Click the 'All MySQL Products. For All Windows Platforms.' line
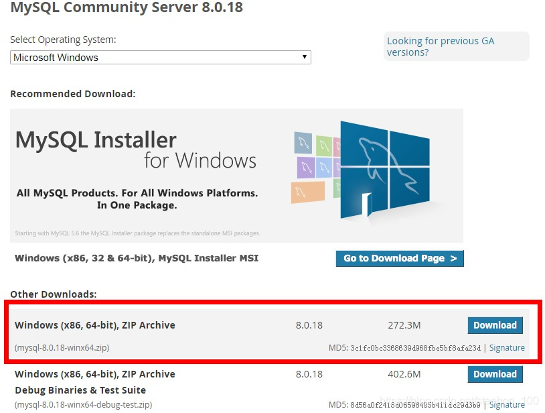Viewport: 545px width, 413px height. [137, 193]
